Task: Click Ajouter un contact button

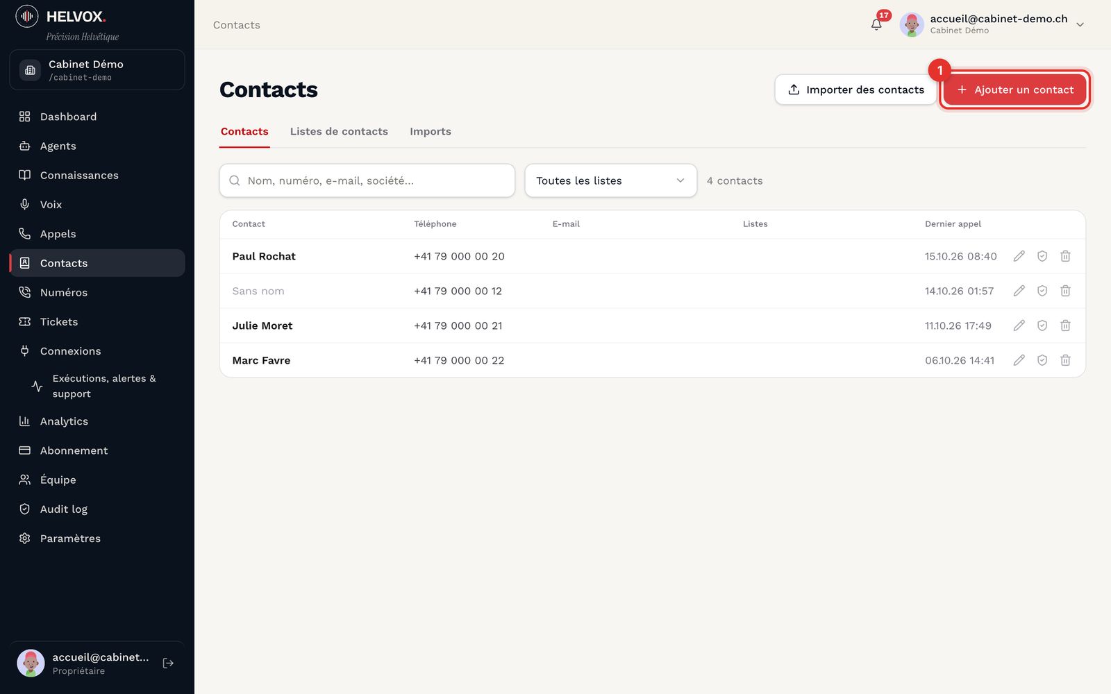Action: point(1014,90)
